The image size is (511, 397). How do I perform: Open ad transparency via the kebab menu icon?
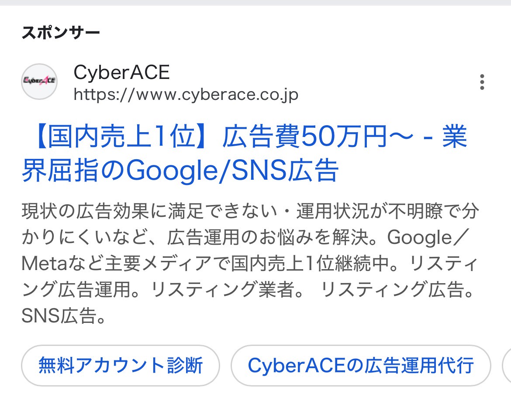click(482, 82)
